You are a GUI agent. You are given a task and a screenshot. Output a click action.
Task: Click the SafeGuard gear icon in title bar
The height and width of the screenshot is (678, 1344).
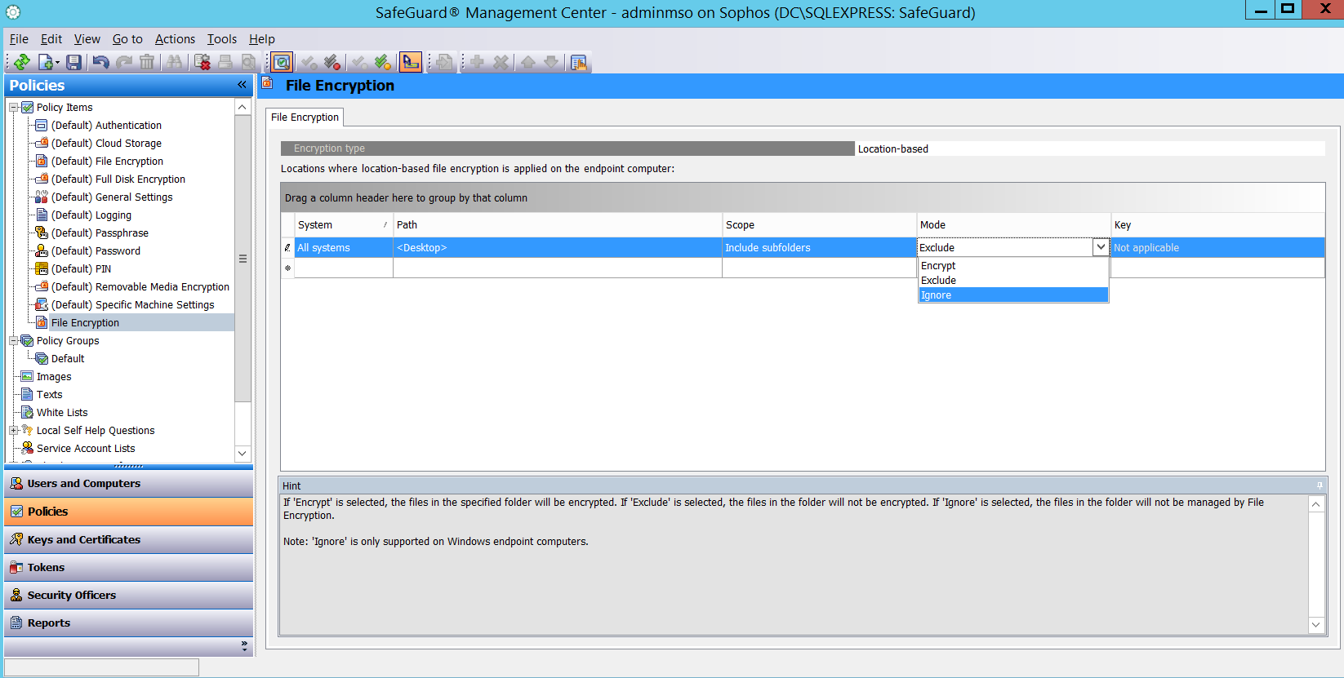[x=13, y=12]
